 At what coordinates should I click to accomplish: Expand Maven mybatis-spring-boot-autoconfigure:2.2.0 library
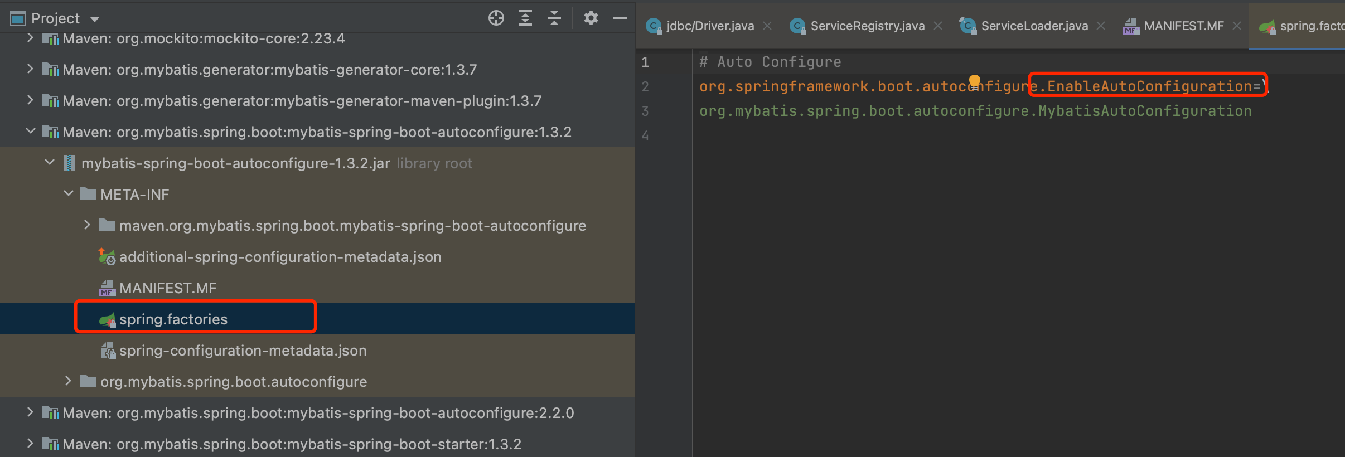point(30,412)
